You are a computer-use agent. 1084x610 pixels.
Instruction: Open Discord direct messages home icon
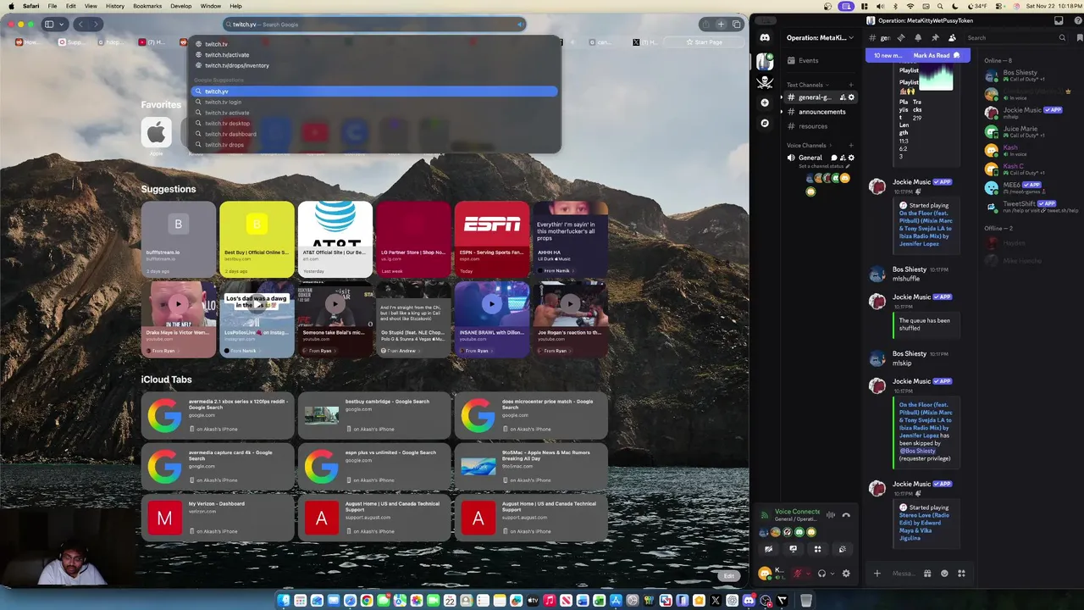765,37
